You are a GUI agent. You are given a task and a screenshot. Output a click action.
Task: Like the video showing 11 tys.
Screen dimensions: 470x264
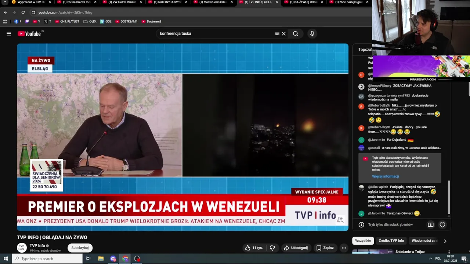254,248
